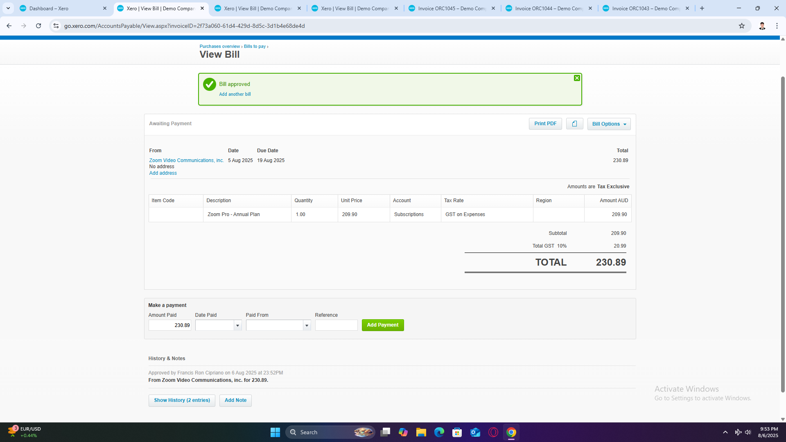Open Chrome three-dot menu
The image size is (786, 442).
[777, 26]
